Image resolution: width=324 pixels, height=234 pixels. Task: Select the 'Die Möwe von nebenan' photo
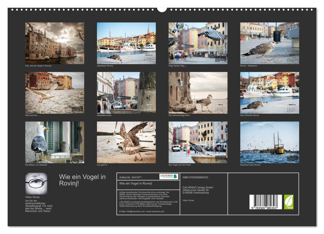(54, 142)
